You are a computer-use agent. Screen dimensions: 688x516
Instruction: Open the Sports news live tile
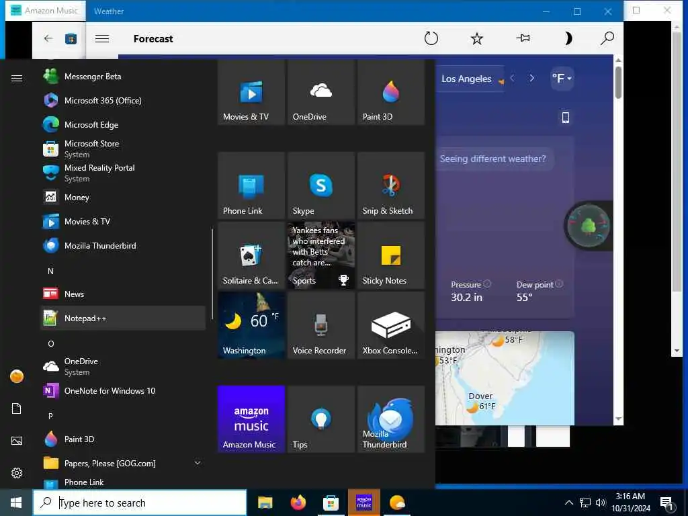click(x=321, y=255)
